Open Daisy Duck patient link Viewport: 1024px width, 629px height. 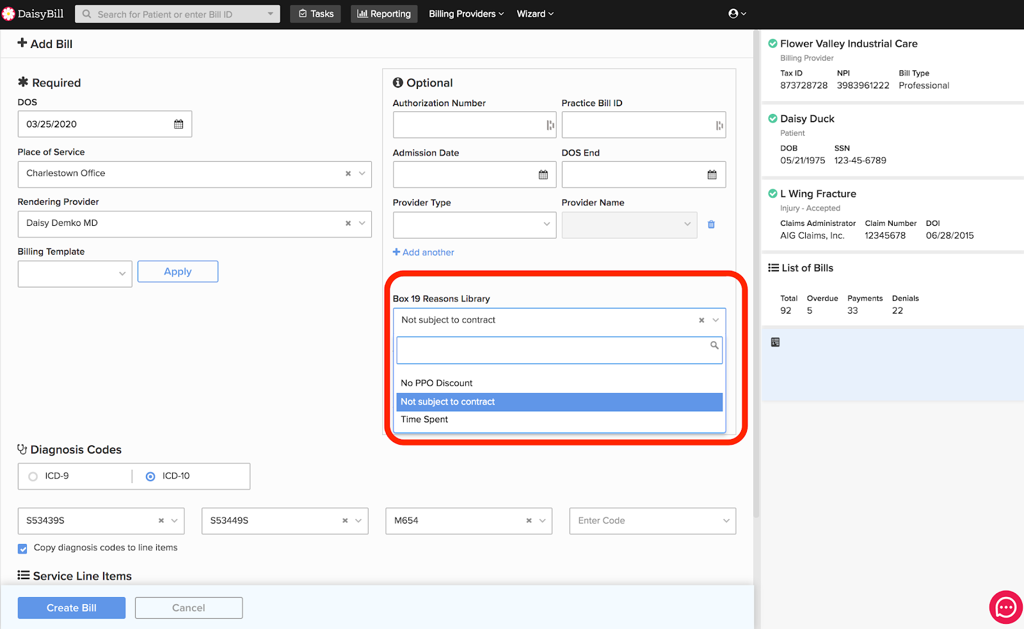pos(807,119)
